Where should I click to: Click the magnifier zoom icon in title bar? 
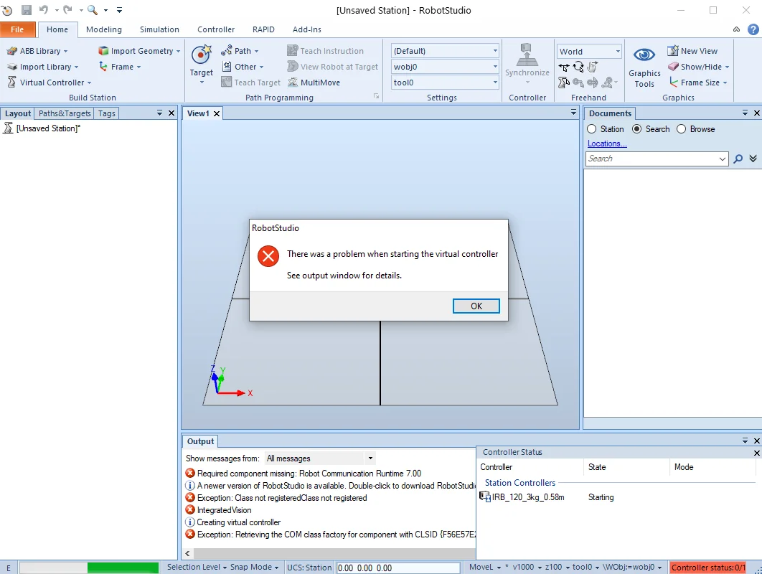click(x=93, y=10)
